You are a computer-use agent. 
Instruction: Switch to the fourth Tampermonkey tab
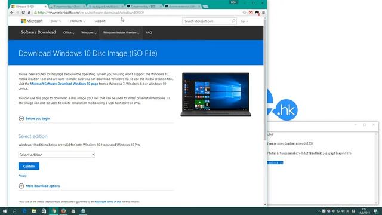pos(144,7)
